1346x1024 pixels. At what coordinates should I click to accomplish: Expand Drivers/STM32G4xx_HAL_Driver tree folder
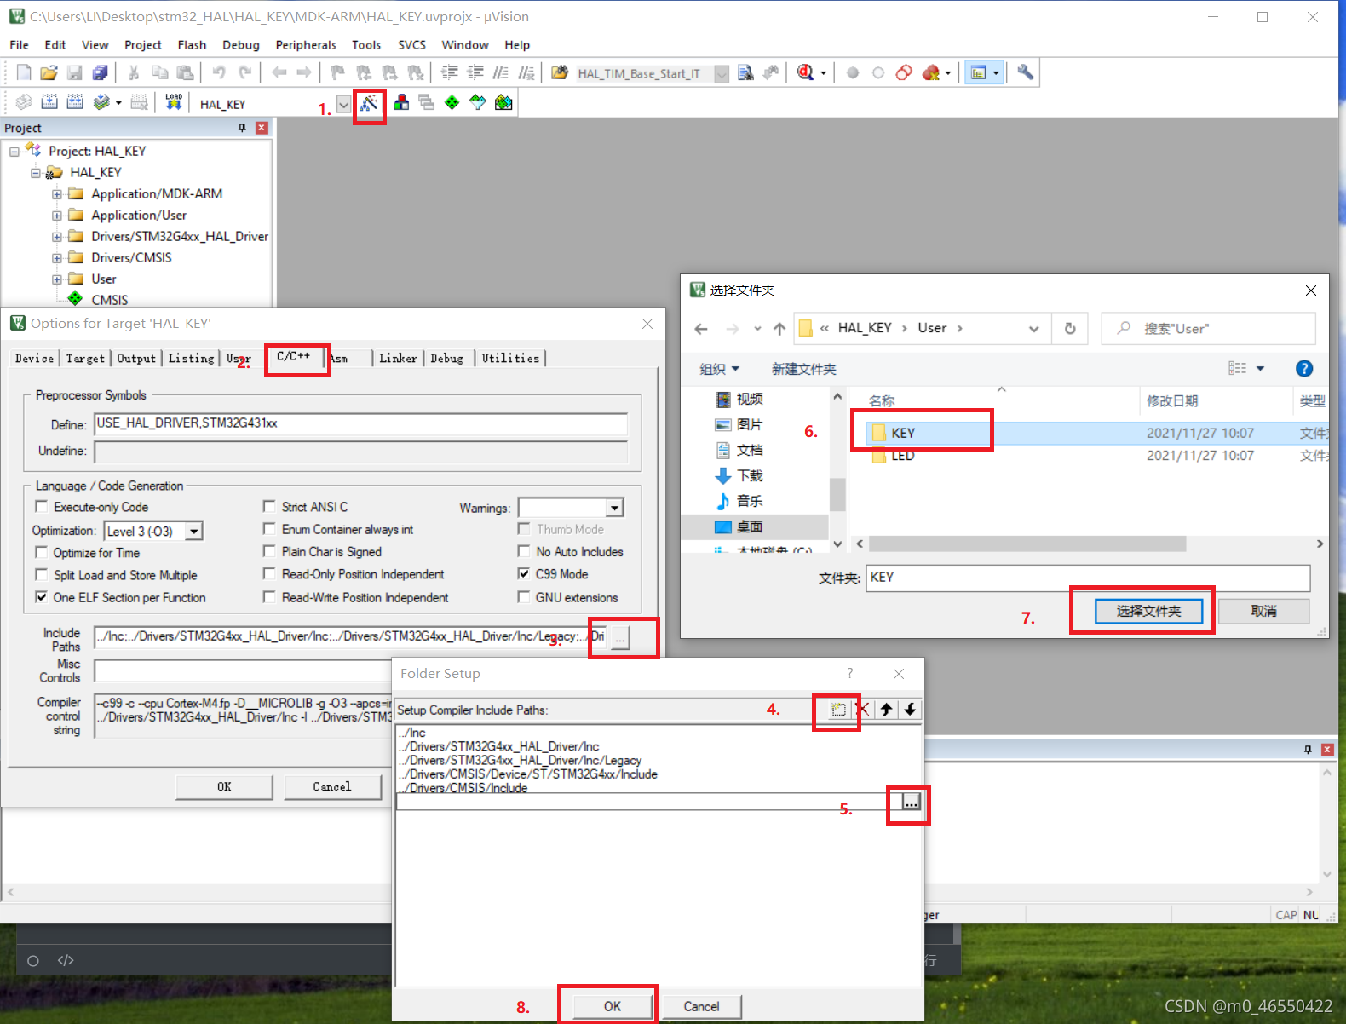(x=57, y=236)
